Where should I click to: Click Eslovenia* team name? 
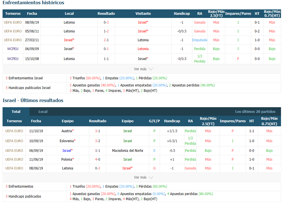coord(68,141)
